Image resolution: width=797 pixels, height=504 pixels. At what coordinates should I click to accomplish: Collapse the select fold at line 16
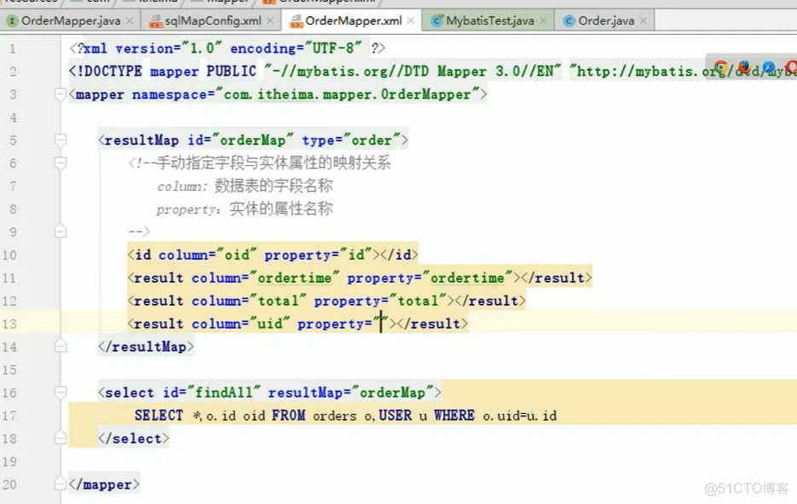(x=60, y=392)
